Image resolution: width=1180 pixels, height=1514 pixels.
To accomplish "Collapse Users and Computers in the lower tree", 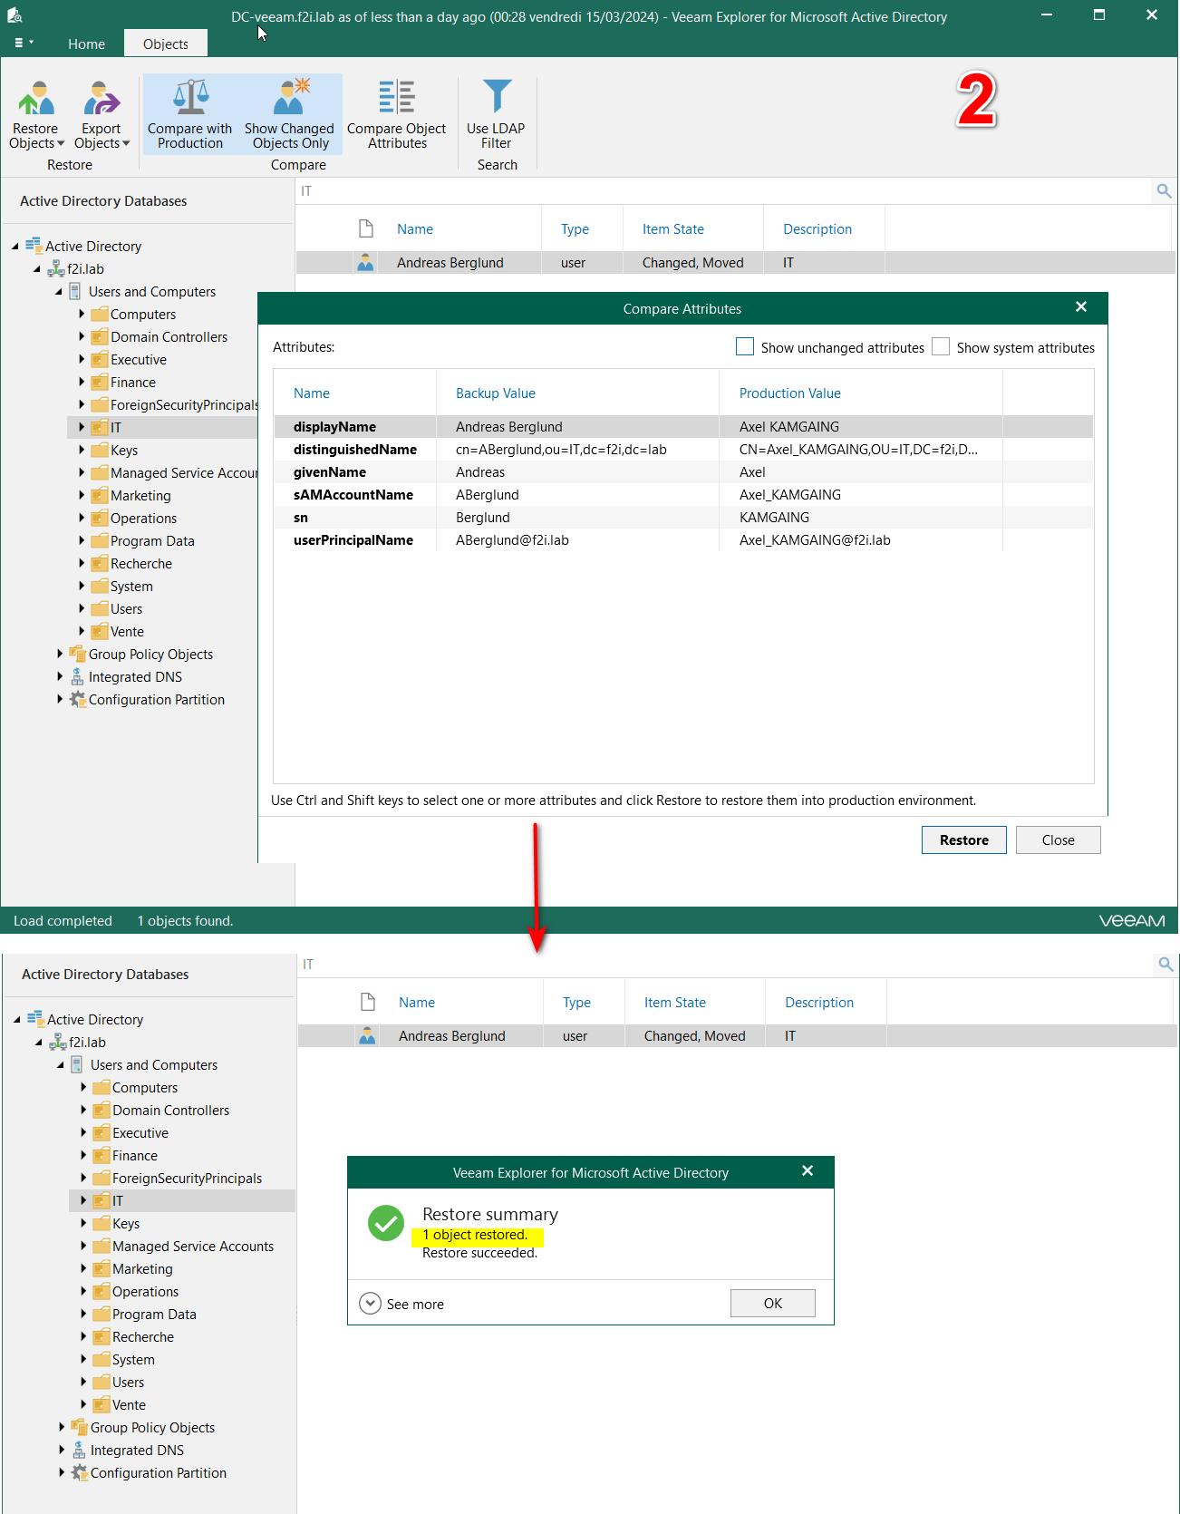I will pyautogui.click(x=61, y=1064).
